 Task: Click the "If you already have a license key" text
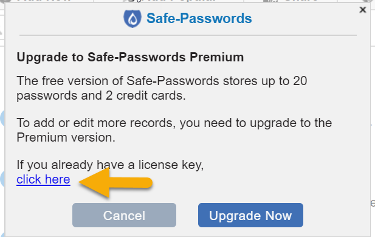(110, 165)
